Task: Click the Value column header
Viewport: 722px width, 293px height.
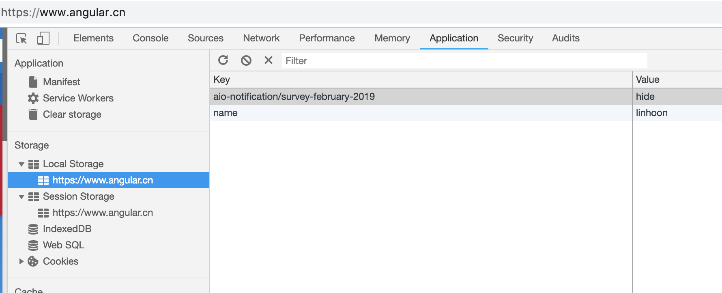Action: coord(677,80)
